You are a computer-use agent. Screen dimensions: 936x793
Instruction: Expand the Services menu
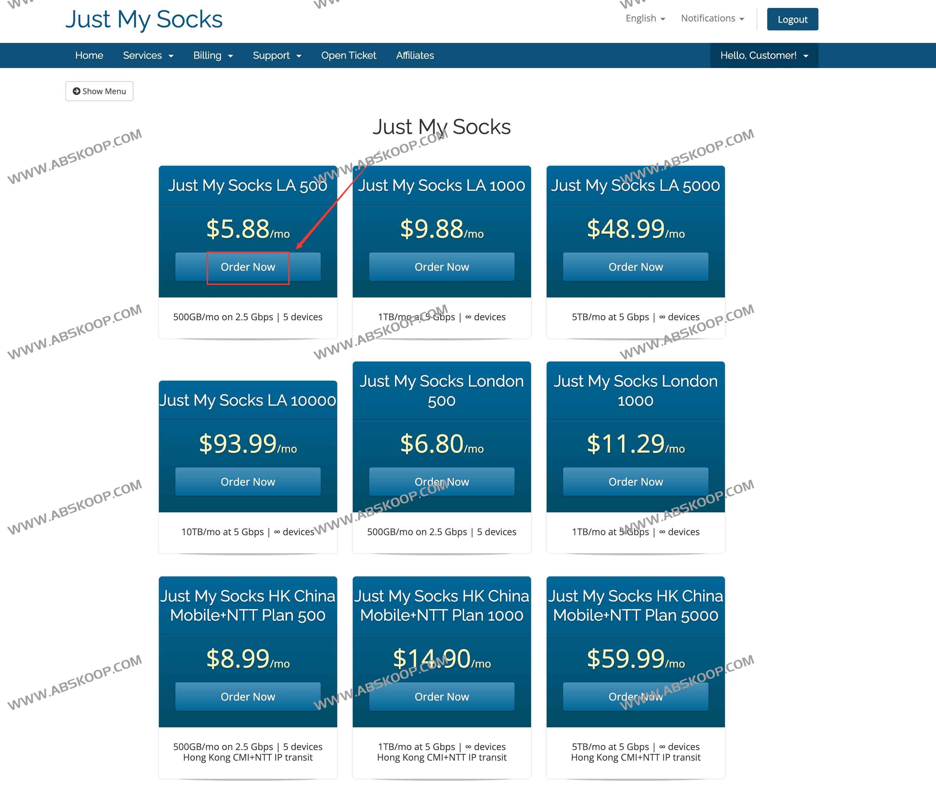148,55
